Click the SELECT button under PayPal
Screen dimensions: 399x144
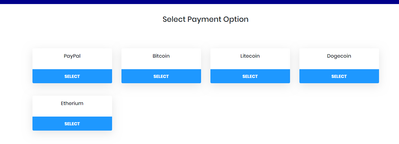[x=72, y=76]
